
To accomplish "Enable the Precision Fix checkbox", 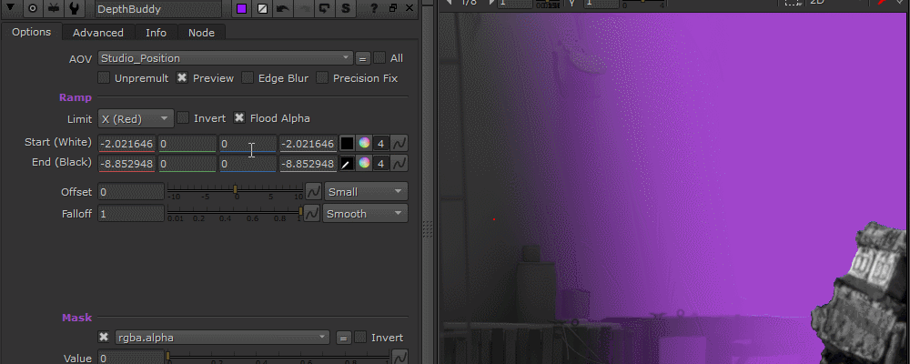I will click(323, 77).
